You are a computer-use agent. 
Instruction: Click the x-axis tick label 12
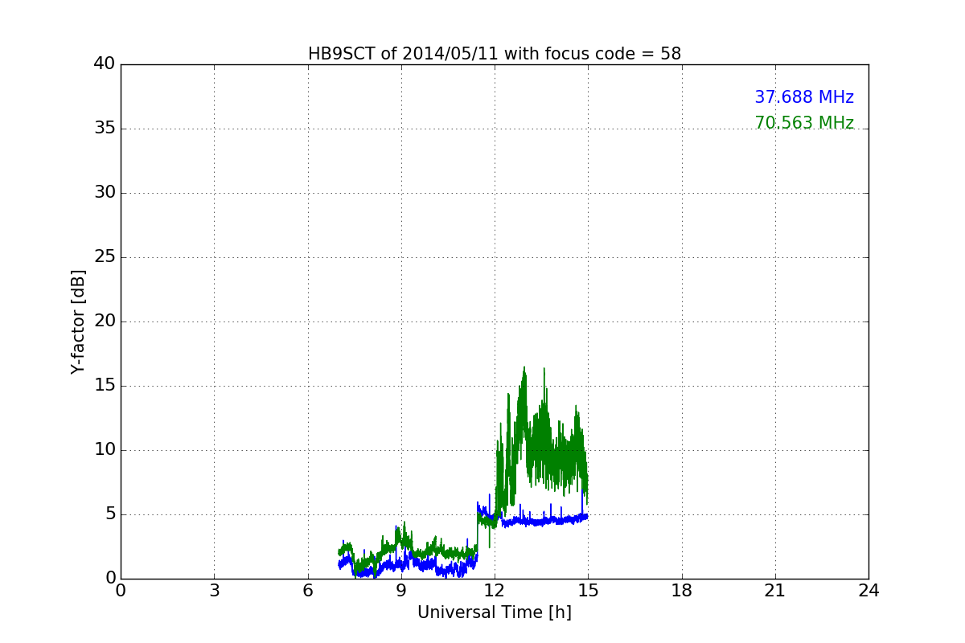pyautogui.click(x=495, y=591)
